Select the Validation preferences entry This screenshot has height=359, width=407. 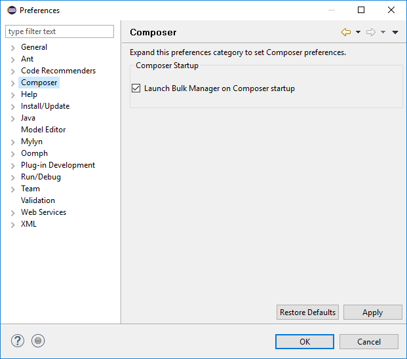(x=38, y=200)
